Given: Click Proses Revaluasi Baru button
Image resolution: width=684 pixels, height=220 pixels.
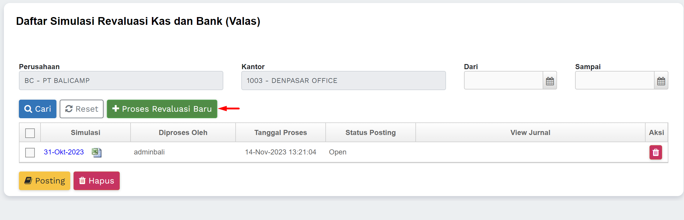Looking at the screenshot, I should (x=162, y=109).
